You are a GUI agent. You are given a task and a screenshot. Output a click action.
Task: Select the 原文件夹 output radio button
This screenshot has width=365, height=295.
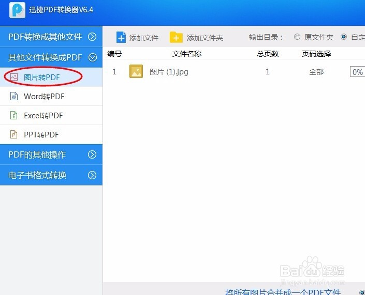tap(297, 37)
